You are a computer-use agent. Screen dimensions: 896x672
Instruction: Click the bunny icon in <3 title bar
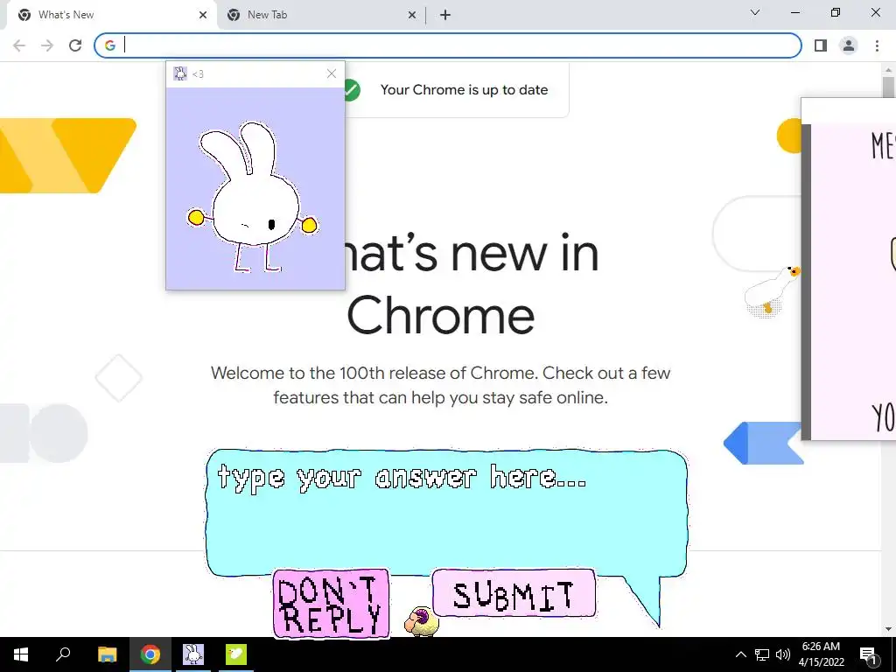180,73
